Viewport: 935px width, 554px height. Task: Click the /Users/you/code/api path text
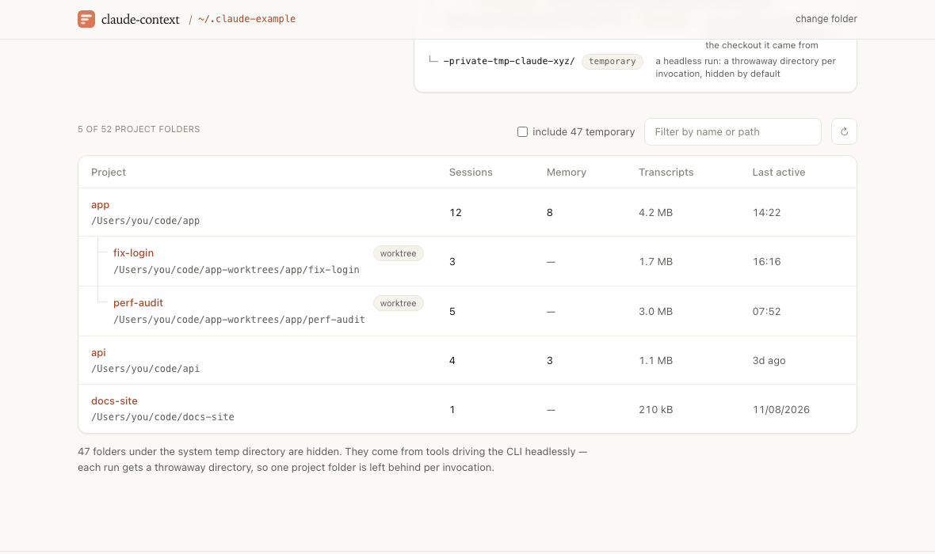(x=146, y=368)
